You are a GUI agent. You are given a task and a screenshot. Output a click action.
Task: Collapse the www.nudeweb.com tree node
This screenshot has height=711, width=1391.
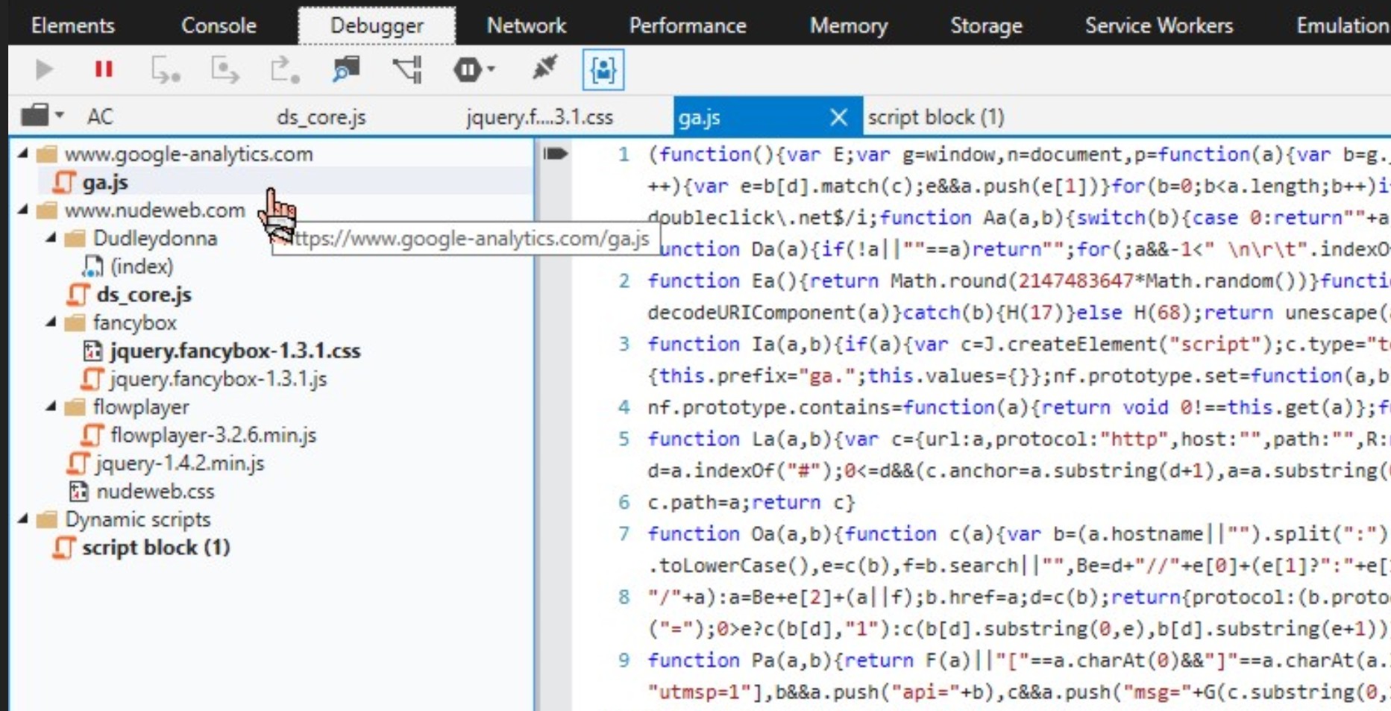click(23, 210)
